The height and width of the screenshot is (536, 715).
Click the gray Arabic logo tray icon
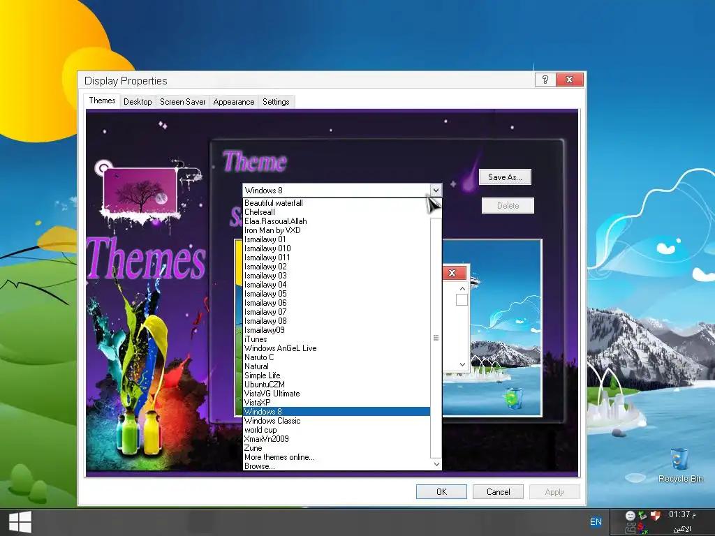pyautogui.click(x=631, y=529)
